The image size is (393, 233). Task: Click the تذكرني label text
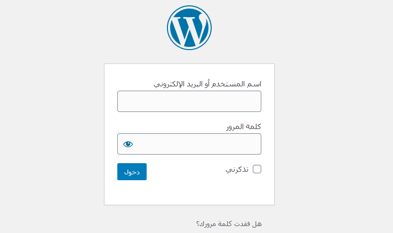(x=237, y=170)
